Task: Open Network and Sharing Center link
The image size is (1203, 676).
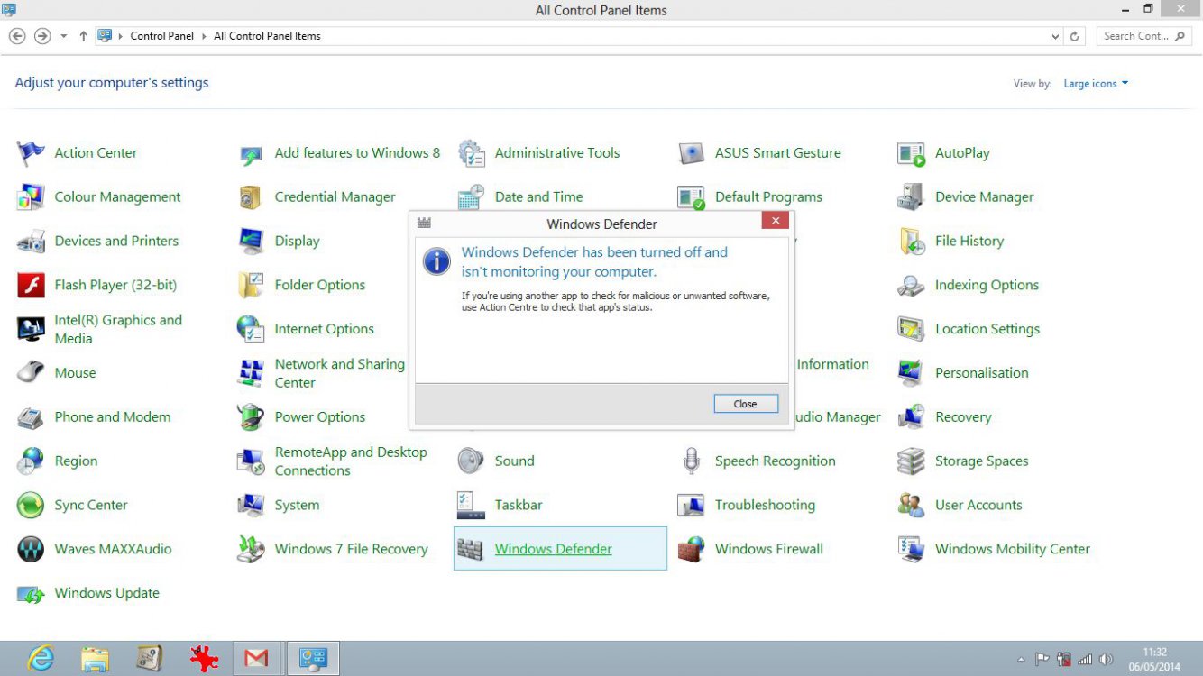Action: click(340, 373)
